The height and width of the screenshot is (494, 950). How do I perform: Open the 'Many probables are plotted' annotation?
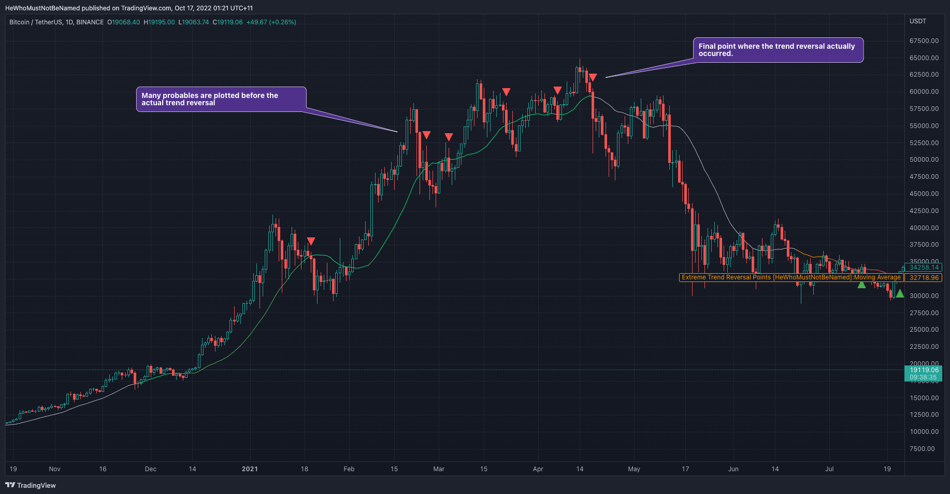(x=221, y=99)
